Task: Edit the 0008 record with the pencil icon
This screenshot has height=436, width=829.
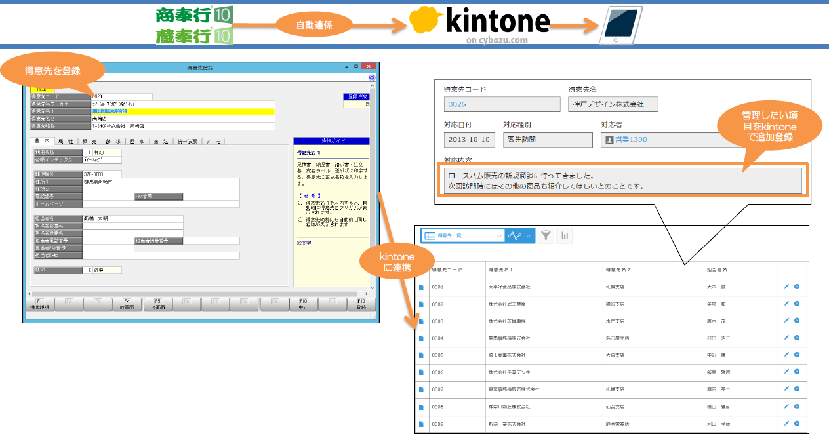Action: (786, 406)
